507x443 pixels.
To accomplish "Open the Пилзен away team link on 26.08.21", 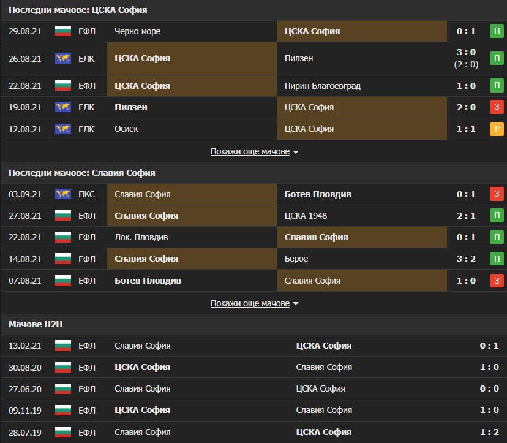I will (299, 59).
